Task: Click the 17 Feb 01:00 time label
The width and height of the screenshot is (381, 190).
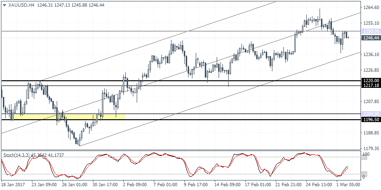Action: tap(258, 185)
